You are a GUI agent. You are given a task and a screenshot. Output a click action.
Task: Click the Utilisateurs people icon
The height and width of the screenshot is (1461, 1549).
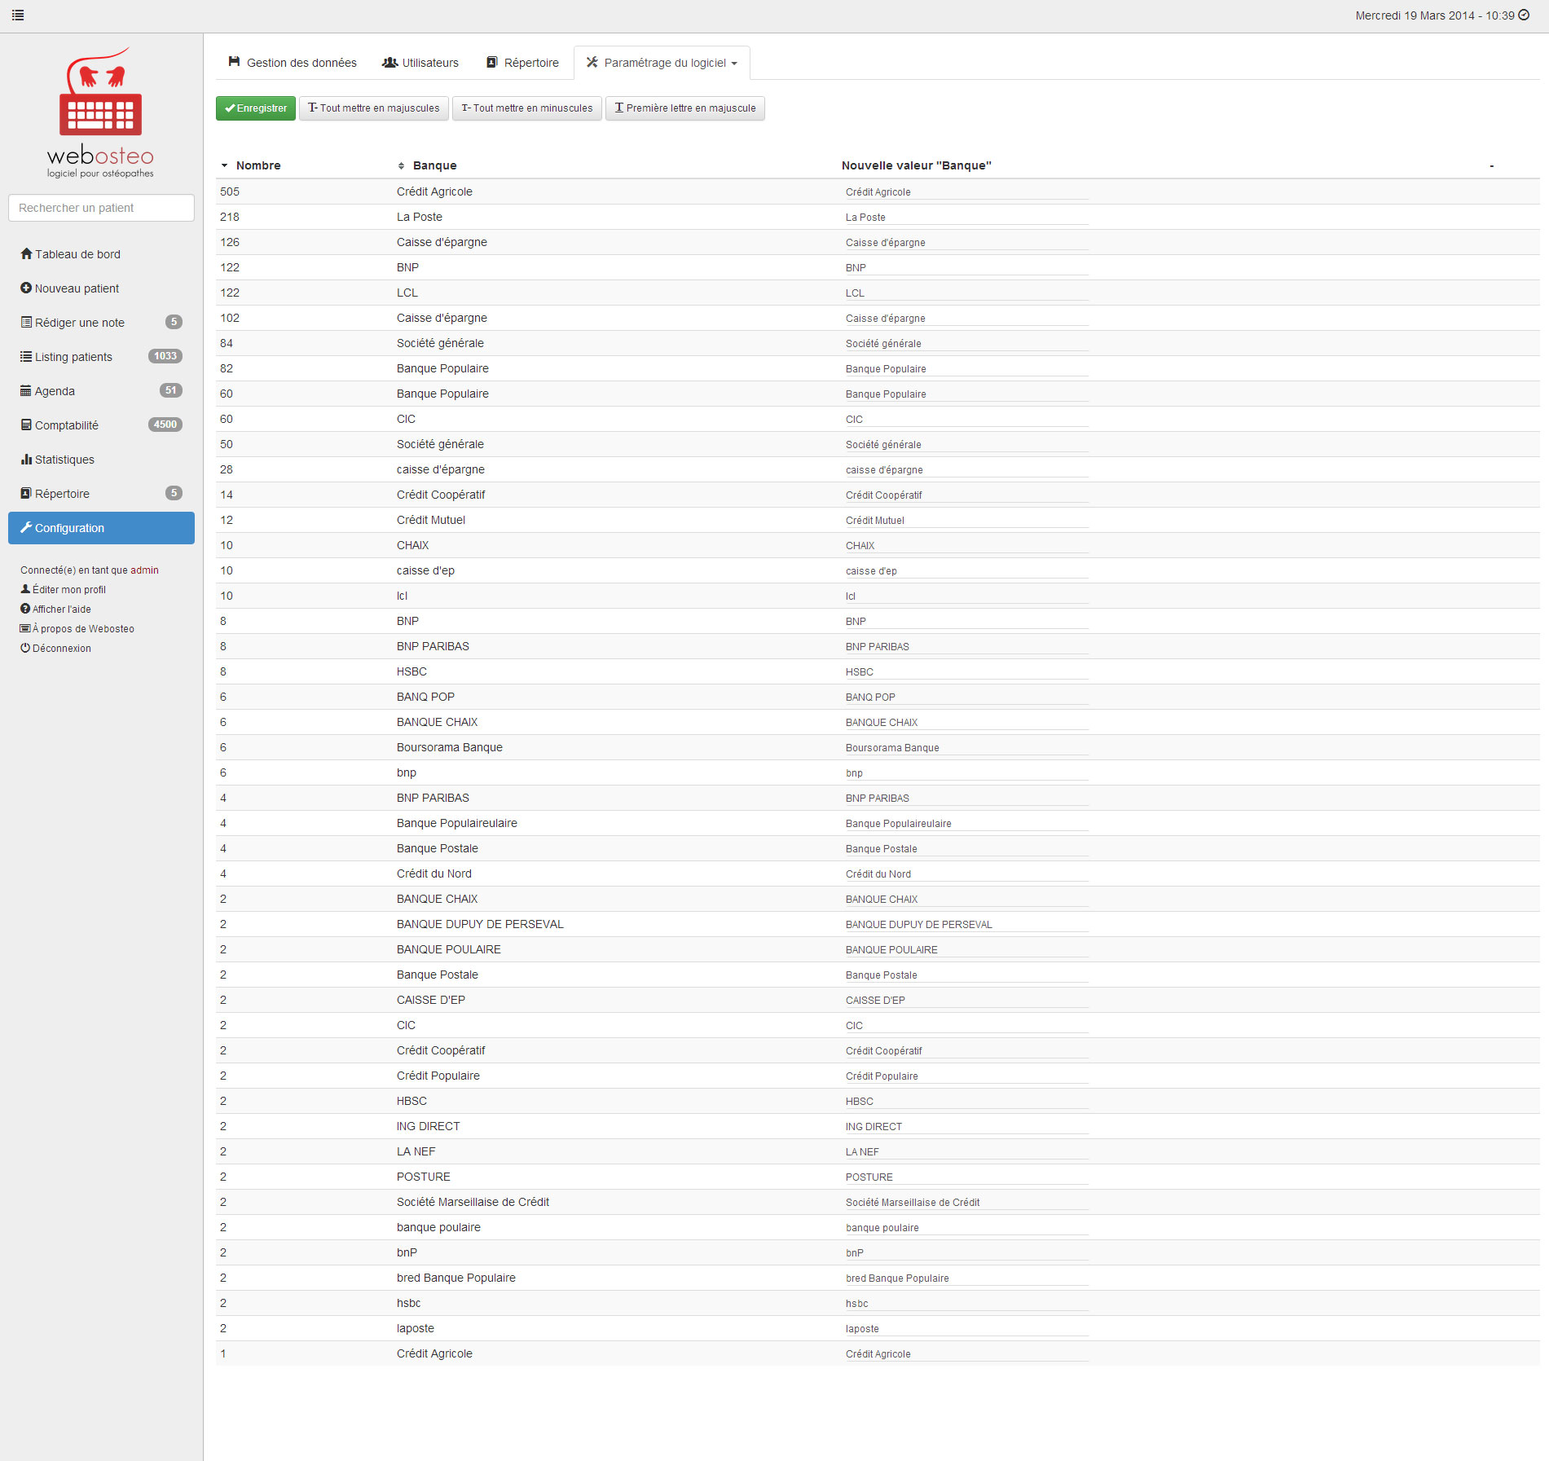390,63
